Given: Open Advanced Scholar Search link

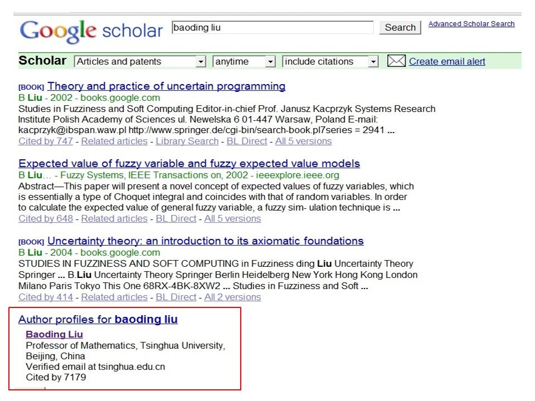Looking at the screenshot, I should click(x=471, y=24).
